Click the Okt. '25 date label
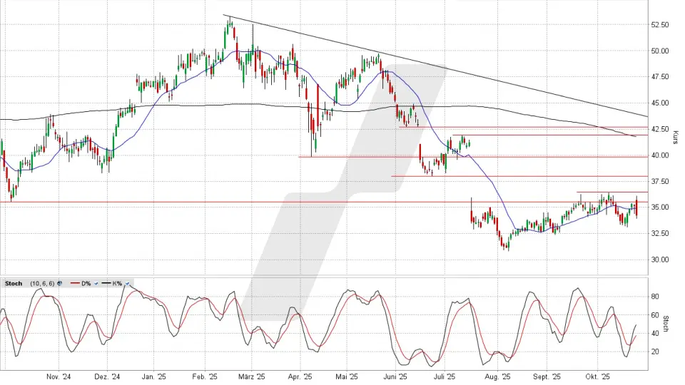The width and height of the screenshot is (685, 385). pyautogui.click(x=598, y=376)
